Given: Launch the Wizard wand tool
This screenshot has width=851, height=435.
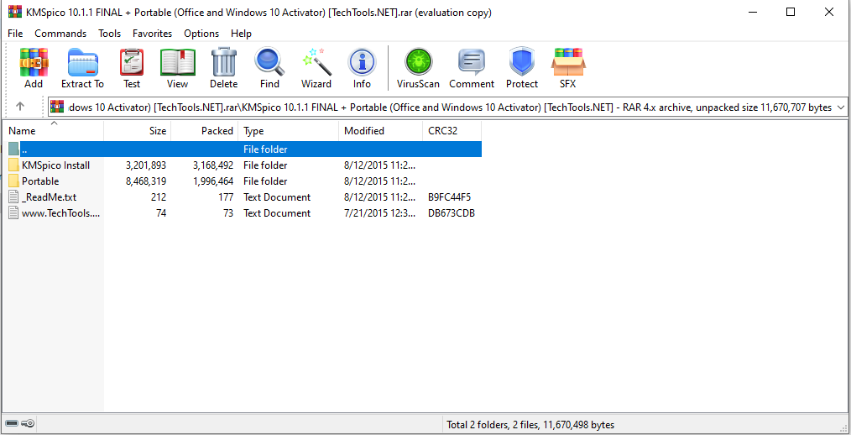Looking at the screenshot, I should pyautogui.click(x=316, y=62).
